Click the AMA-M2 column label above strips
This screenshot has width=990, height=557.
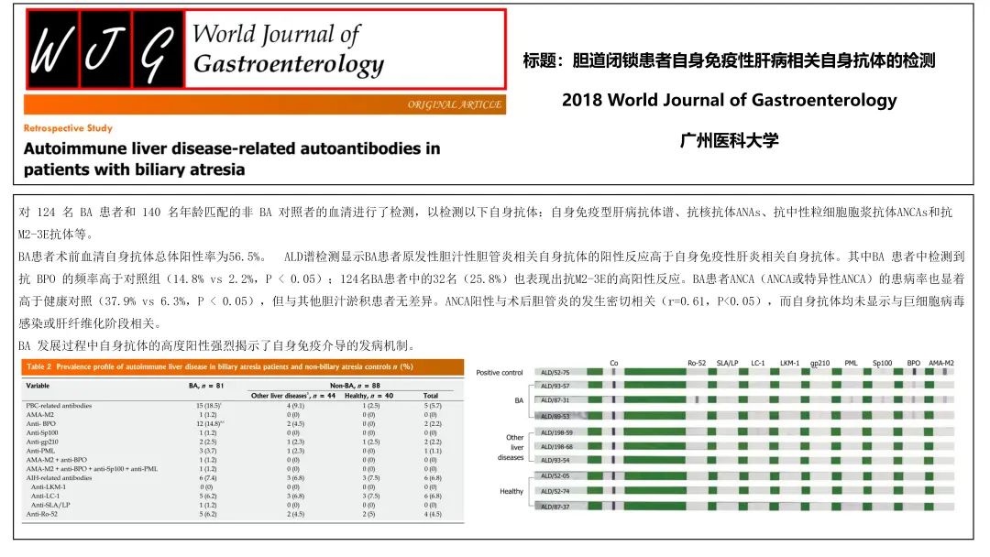pyautogui.click(x=940, y=363)
